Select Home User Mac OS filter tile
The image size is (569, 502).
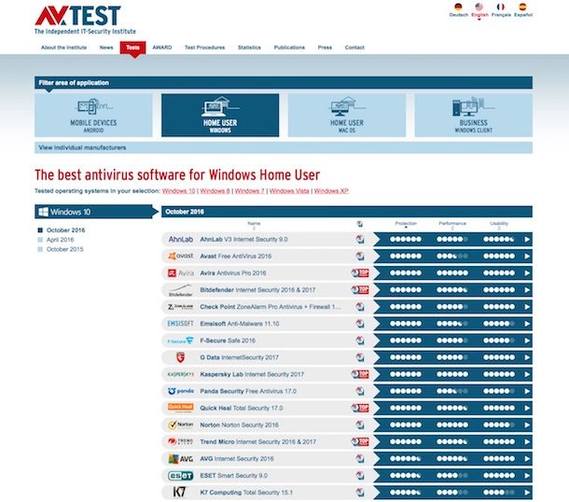[347, 115]
